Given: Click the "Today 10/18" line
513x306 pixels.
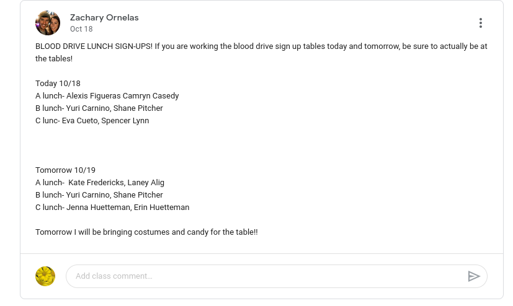Looking at the screenshot, I should [x=58, y=84].
